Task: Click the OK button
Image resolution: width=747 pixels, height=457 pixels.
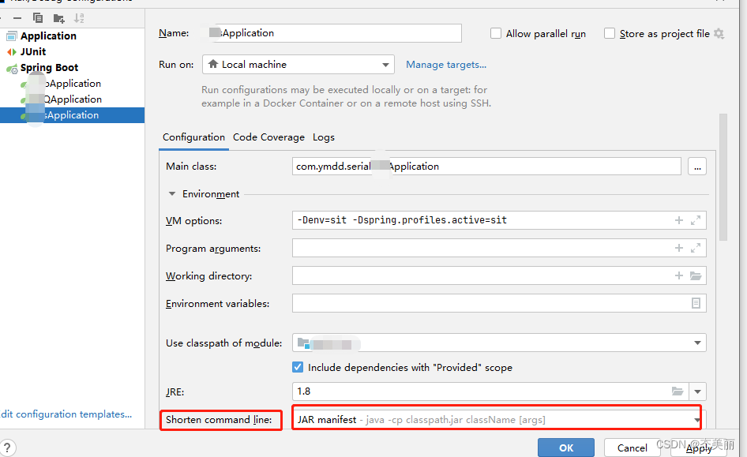Action: pyautogui.click(x=566, y=448)
